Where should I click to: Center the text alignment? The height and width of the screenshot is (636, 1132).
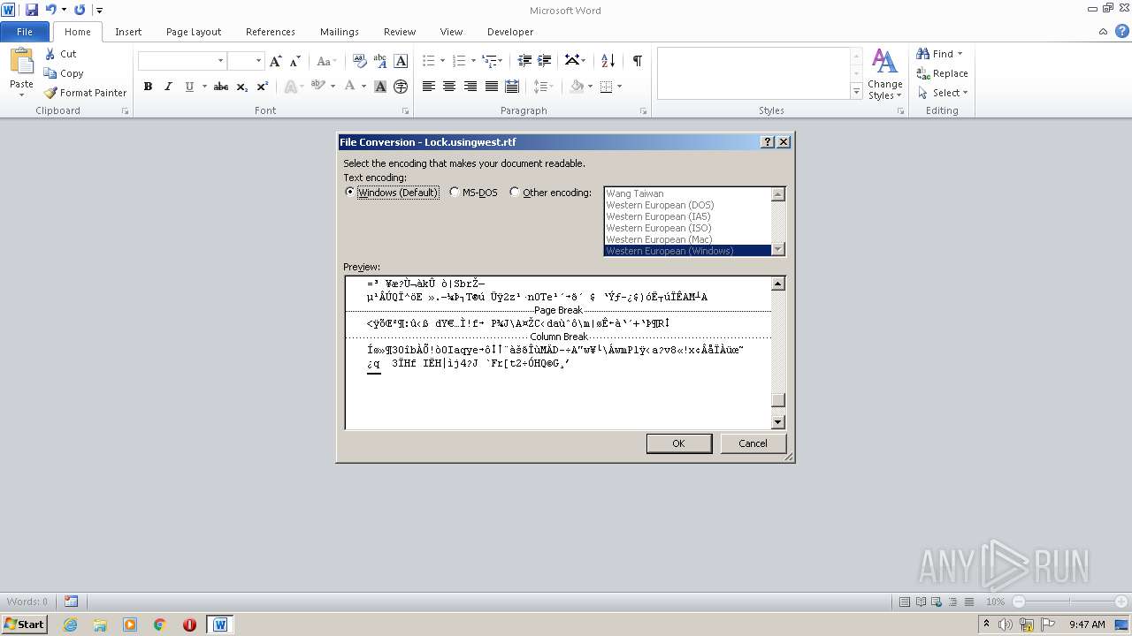pyautogui.click(x=449, y=87)
